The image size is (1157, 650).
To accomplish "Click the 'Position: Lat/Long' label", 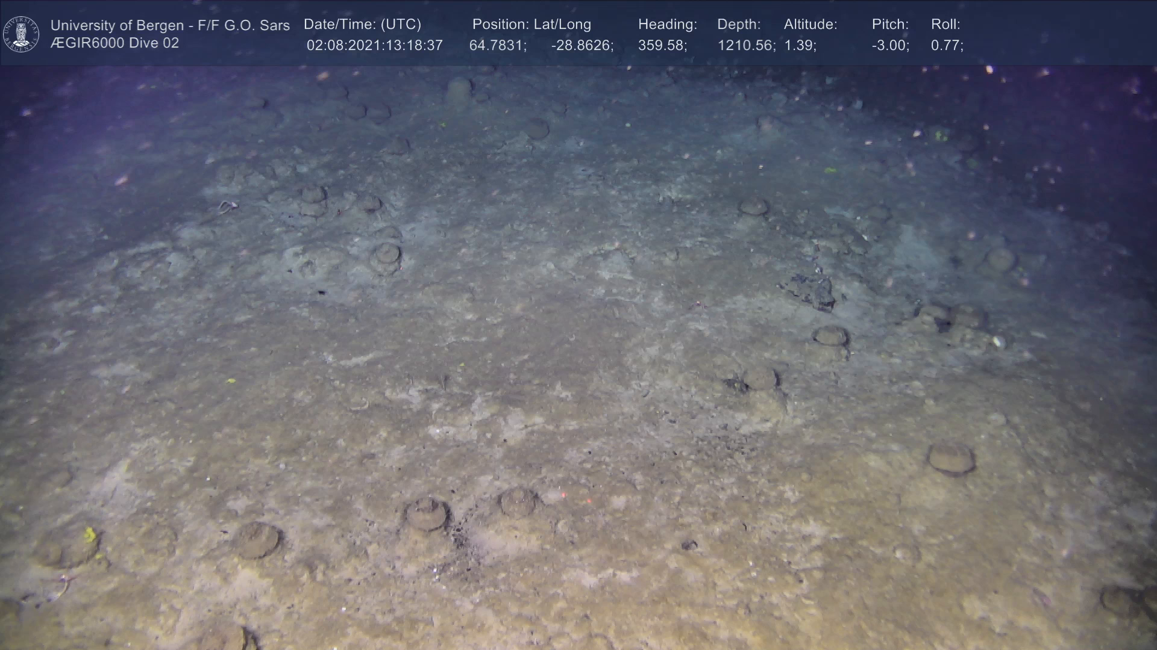I will click(531, 25).
